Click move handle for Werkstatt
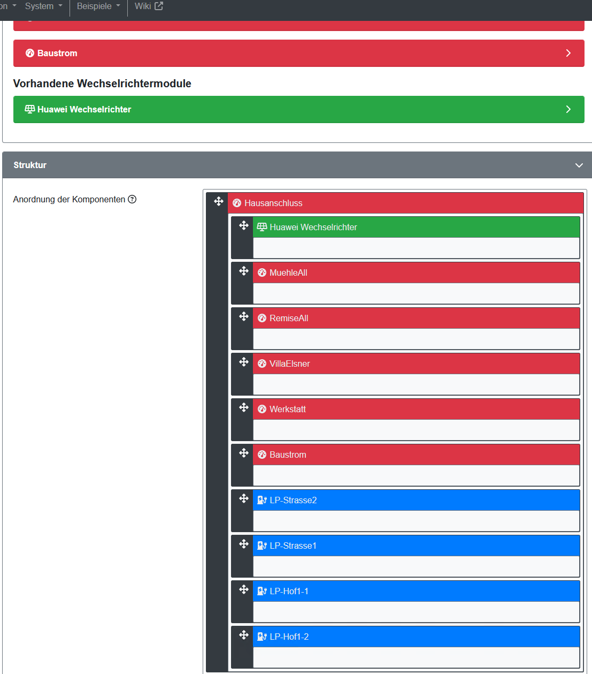The height and width of the screenshot is (674, 592). [244, 407]
